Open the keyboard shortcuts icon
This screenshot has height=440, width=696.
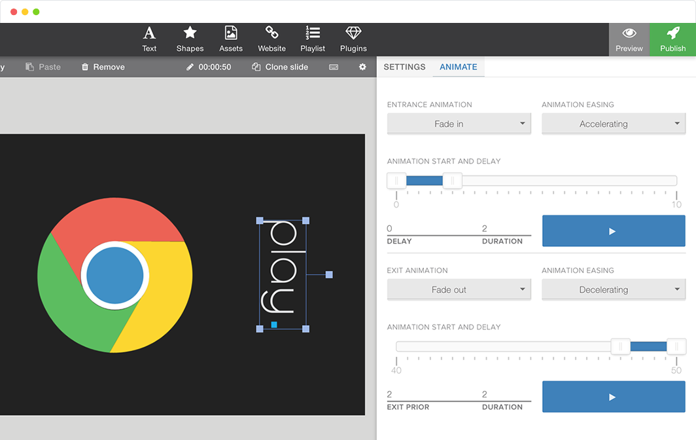coord(334,67)
